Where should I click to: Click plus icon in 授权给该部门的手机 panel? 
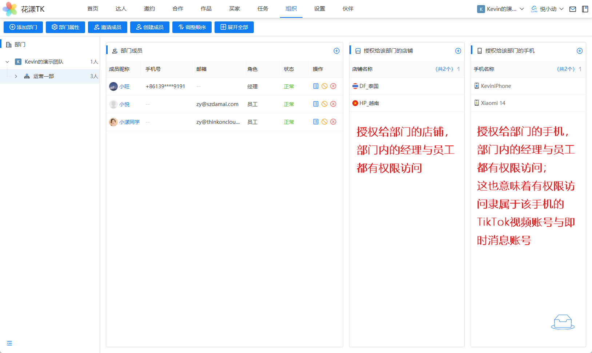click(579, 51)
